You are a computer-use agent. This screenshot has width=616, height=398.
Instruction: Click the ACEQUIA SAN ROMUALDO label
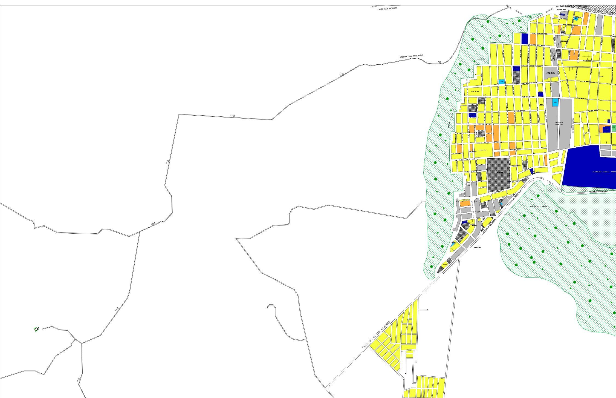click(411, 56)
